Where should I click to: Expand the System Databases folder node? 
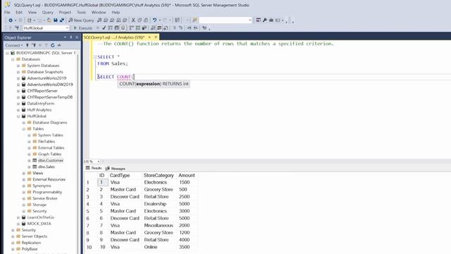[18, 66]
